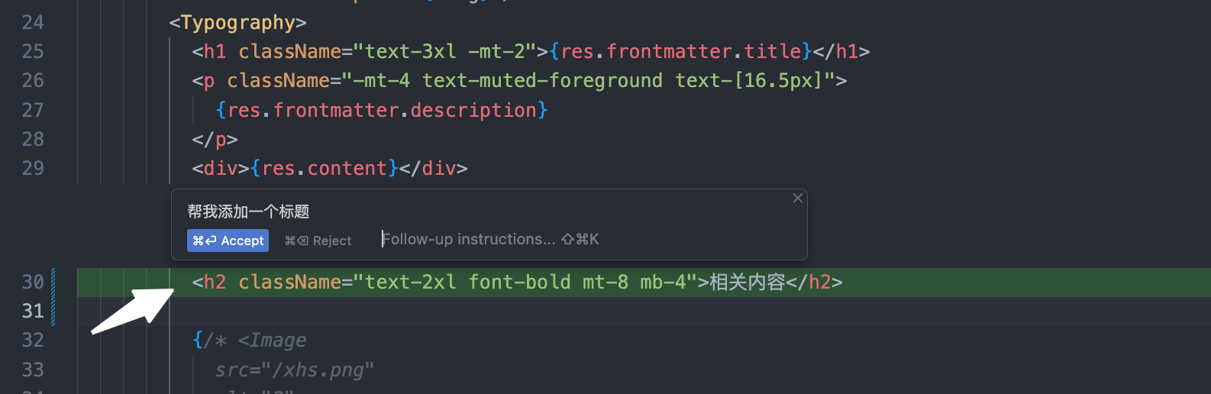
Task: Close the inline AI prompt widget
Action: [x=797, y=199]
